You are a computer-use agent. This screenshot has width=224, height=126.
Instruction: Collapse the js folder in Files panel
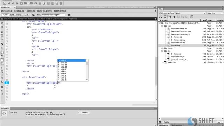point(162,51)
